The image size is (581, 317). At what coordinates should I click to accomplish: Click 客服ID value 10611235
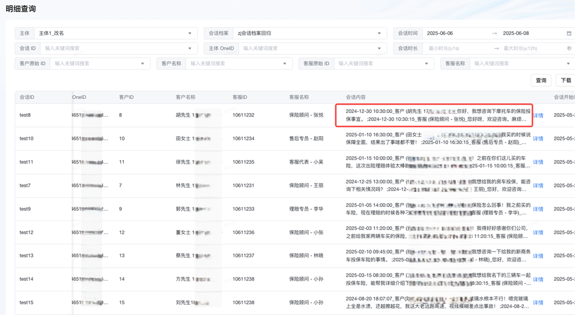(x=243, y=162)
